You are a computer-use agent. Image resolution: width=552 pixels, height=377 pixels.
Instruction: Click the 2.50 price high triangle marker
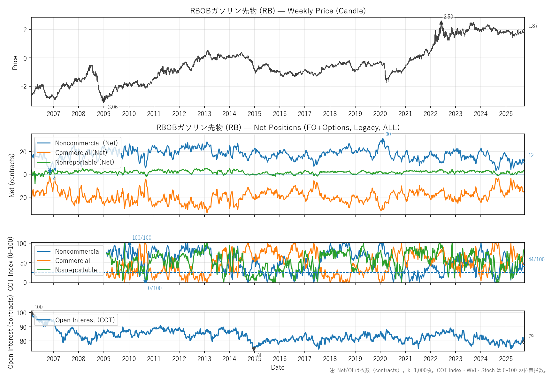(x=441, y=23)
